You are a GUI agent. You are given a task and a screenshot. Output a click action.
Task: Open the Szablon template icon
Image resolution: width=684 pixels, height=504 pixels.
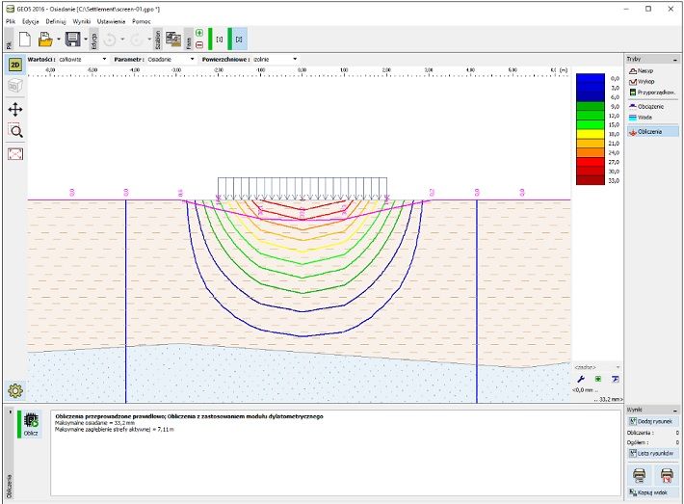[173, 40]
